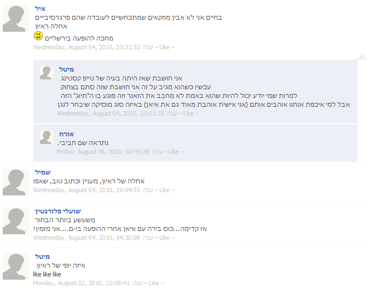Click the avatar of שועלי פלורנטין
The width and height of the screenshot is (367, 289).
pyautogui.click(x=16, y=221)
